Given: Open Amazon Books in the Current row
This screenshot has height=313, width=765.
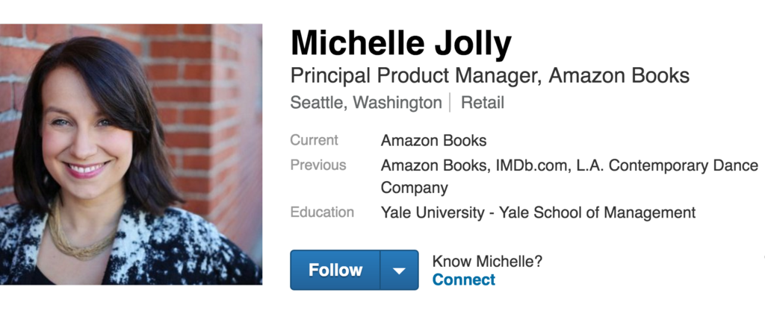Looking at the screenshot, I should [433, 140].
